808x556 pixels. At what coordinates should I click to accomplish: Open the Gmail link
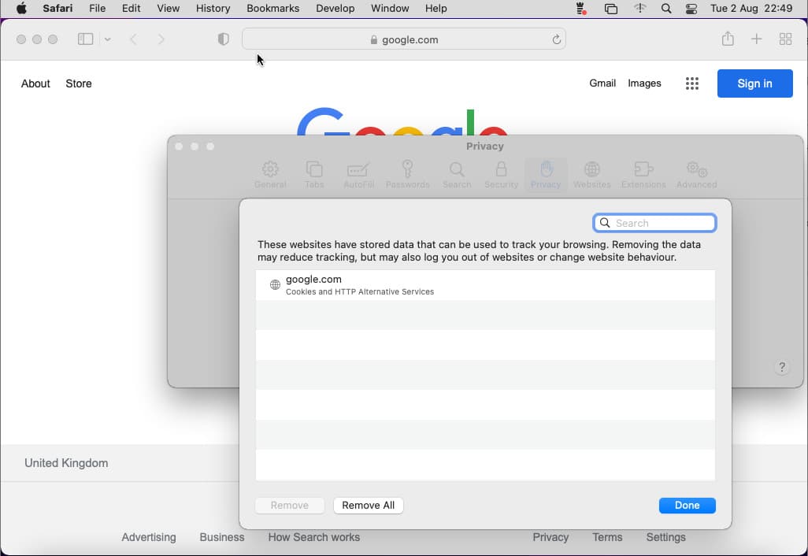(602, 83)
